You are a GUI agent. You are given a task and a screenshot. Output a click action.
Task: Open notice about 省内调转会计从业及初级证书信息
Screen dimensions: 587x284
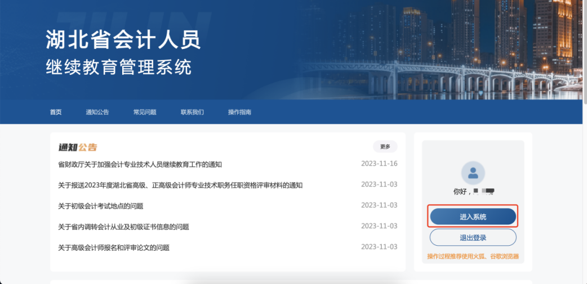[123, 227]
